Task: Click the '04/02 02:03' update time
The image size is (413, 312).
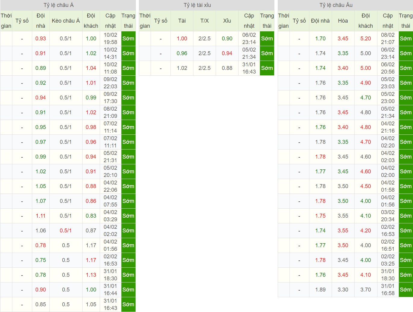Action: coord(388,157)
